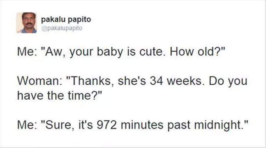Image resolution: width=266 pixels, height=148 pixels.
Task: Select the word "Thanks" in tweet
Action: click(x=92, y=81)
